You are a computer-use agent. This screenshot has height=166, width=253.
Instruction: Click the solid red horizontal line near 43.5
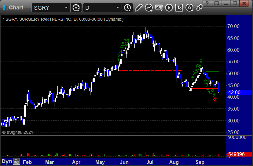[x=205, y=89]
